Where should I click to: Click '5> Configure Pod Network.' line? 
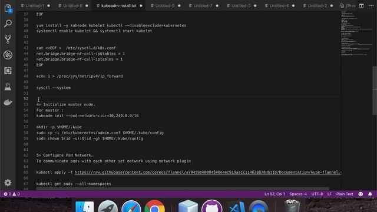tap(64, 155)
